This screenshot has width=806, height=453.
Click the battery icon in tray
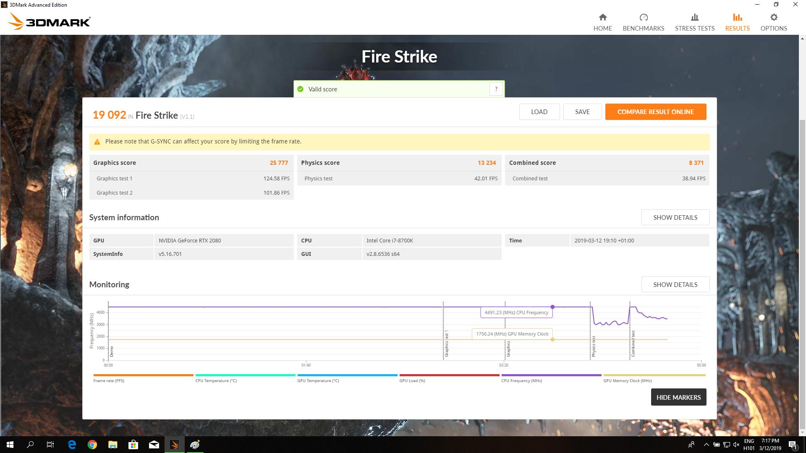click(717, 445)
